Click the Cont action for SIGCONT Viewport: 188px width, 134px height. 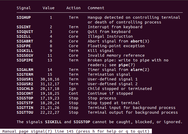73,93
